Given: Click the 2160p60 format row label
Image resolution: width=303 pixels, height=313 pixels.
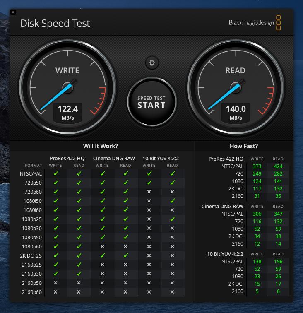Looking at the screenshot, I should click(x=32, y=292).
